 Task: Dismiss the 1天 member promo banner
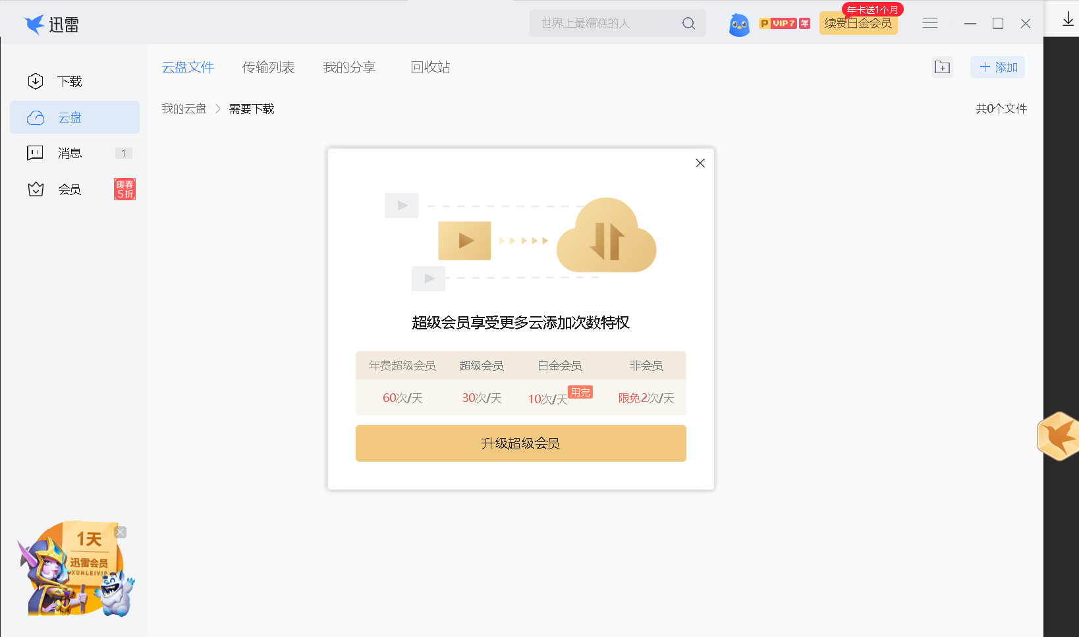[x=121, y=532]
